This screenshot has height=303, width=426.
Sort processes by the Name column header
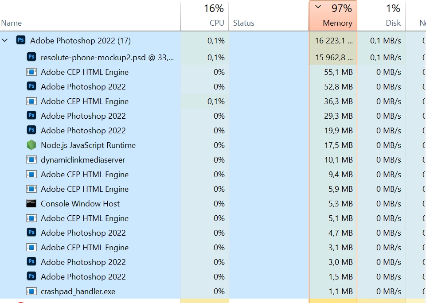(x=90, y=16)
